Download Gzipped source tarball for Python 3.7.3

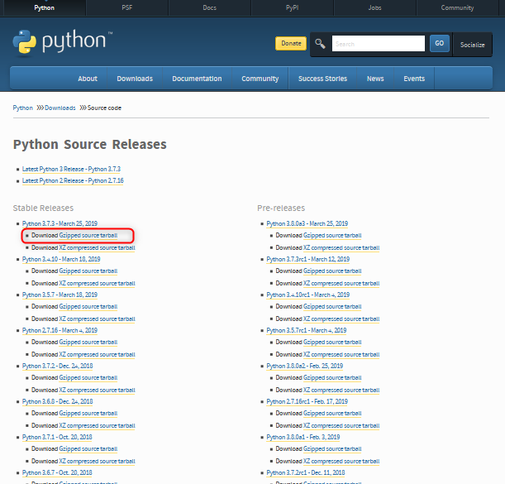(x=88, y=236)
